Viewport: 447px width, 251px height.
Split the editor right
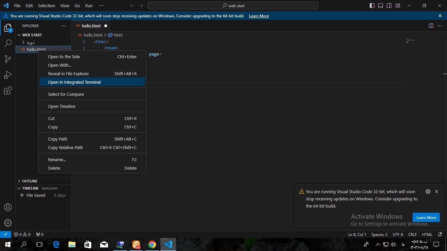point(431,26)
